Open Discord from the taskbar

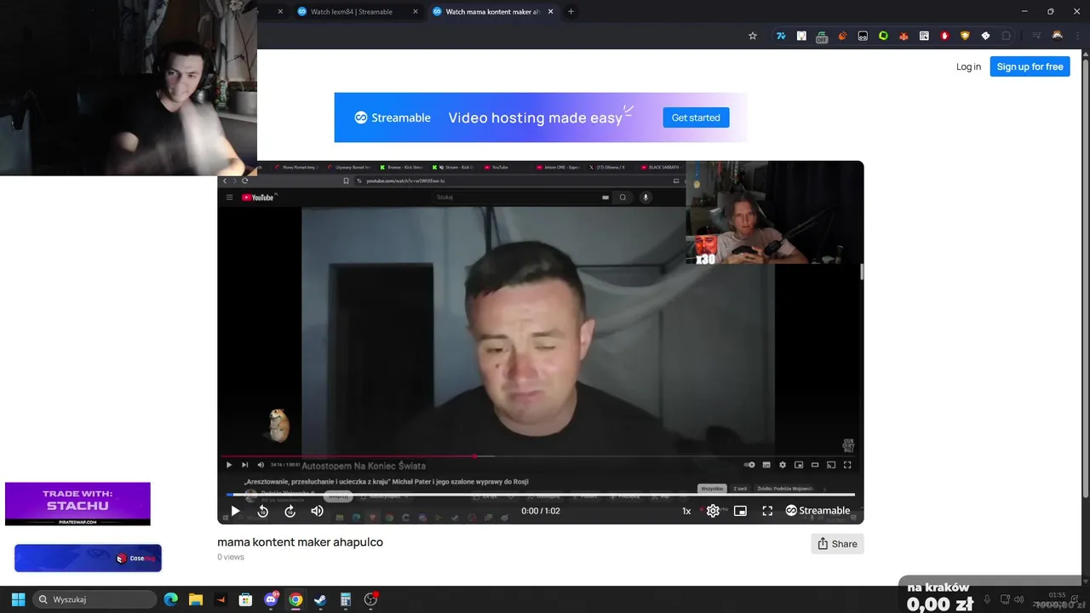pyautogui.click(x=271, y=599)
